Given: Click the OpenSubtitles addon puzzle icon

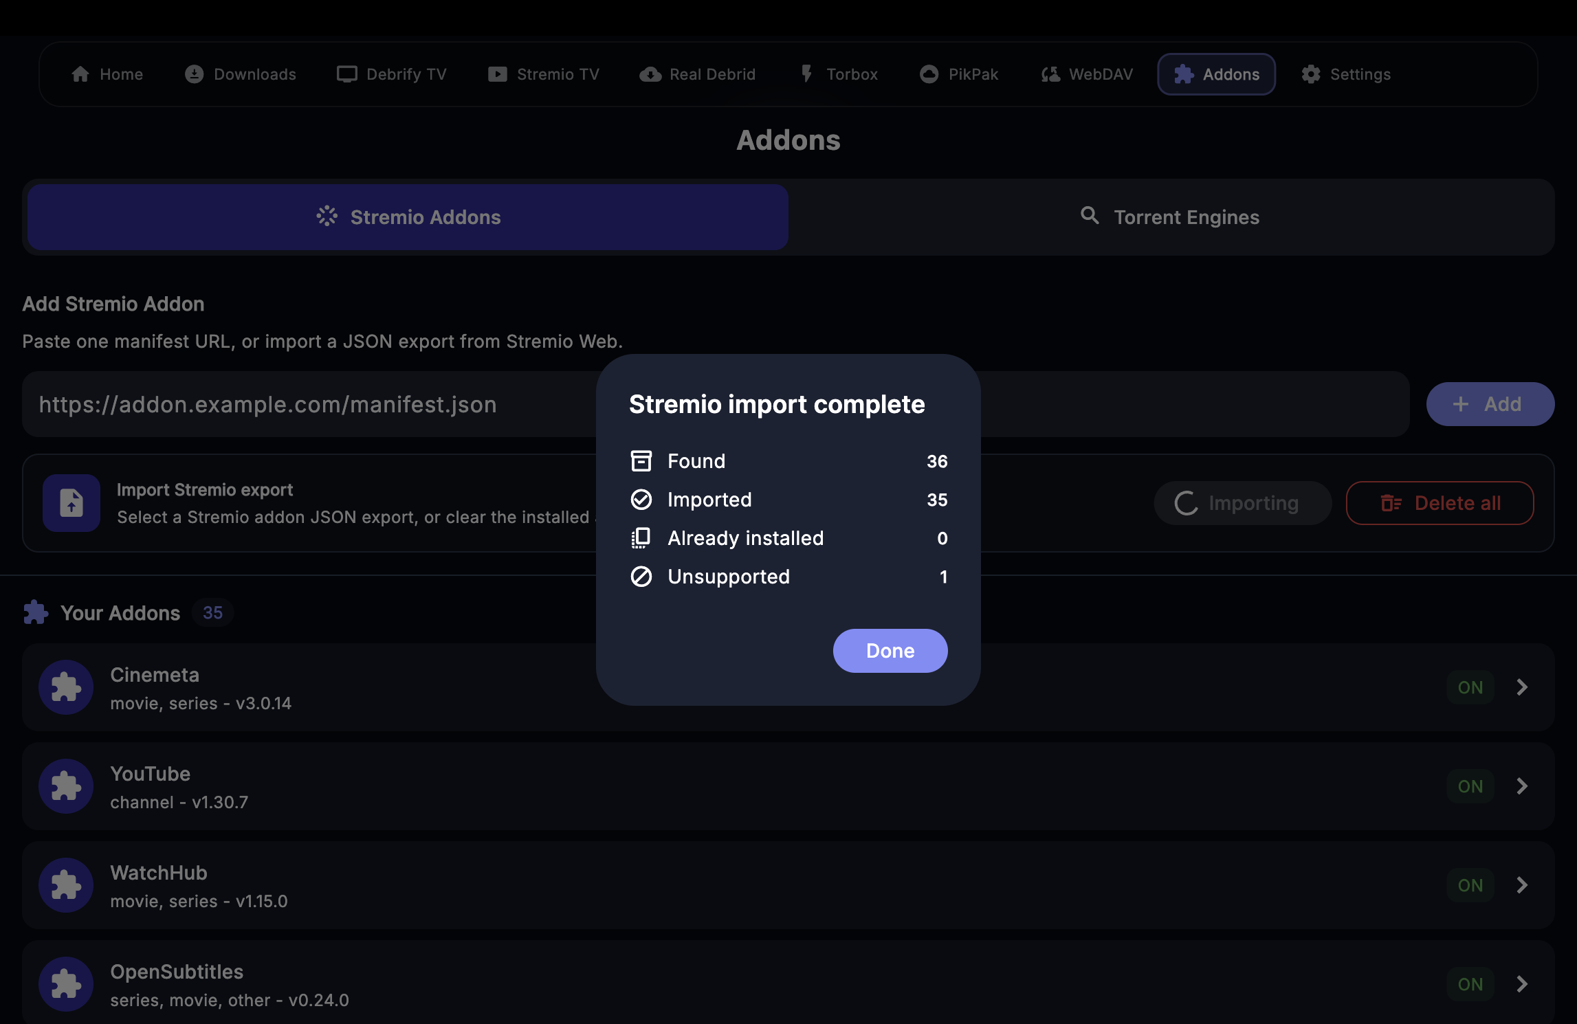Looking at the screenshot, I should [x=66, y=984].
